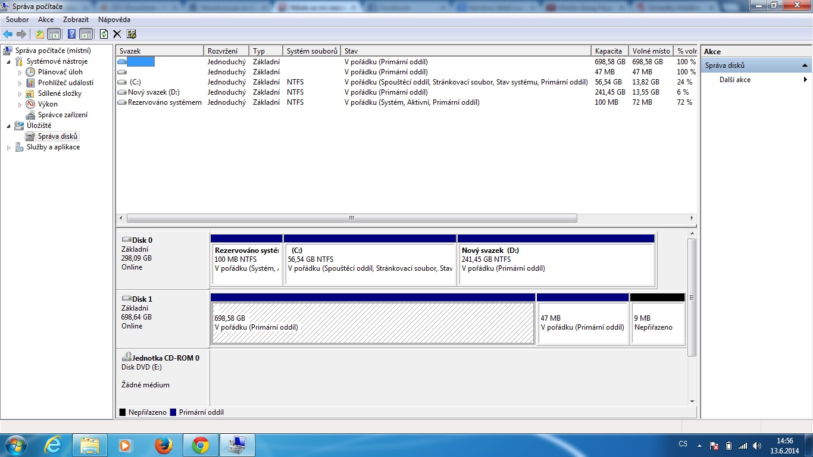Select the Výkon performance icon in tree
Image resolution: width=813 pixels, height=457 pixels.
click(30, 104)
